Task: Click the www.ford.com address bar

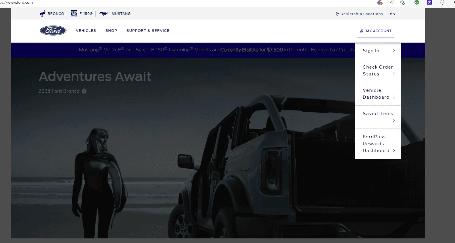Action: click(16, 3)
